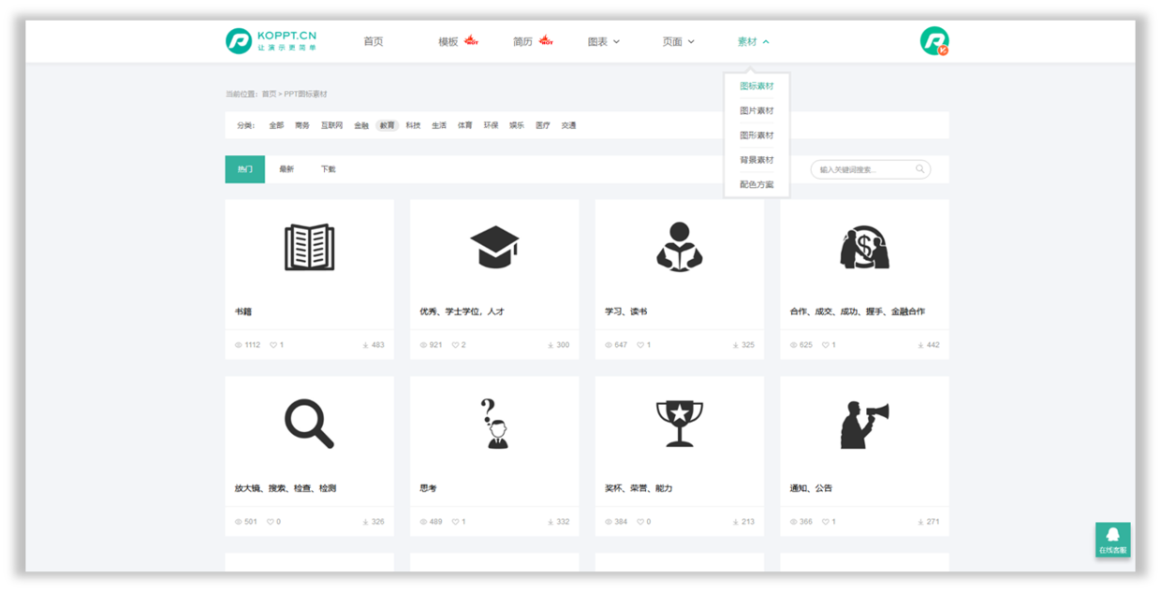
Task: Switch to the 热门 tab
Action: (x=245, y=169)
